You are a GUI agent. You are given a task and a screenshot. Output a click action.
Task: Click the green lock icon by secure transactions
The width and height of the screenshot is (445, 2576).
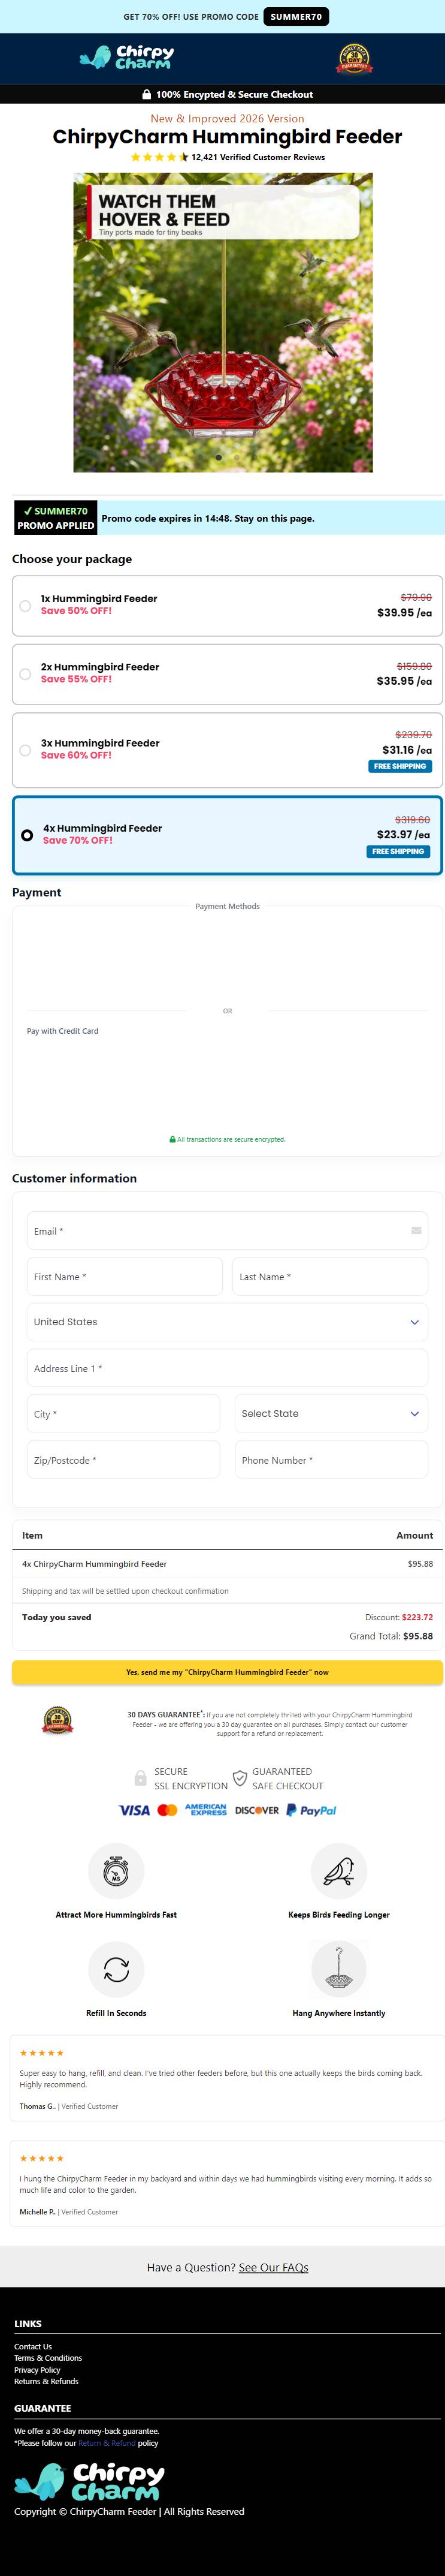(x=172, y=1139)
